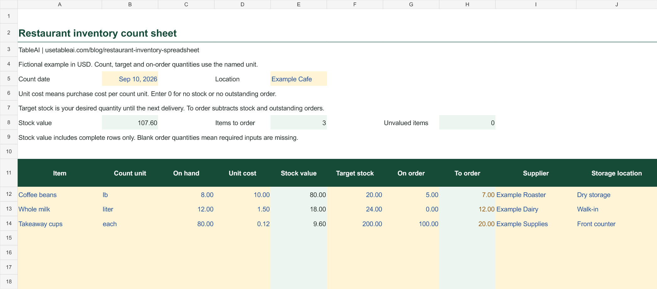Select Takeaway cups on hand 80.00

click(x=186, y=224)
